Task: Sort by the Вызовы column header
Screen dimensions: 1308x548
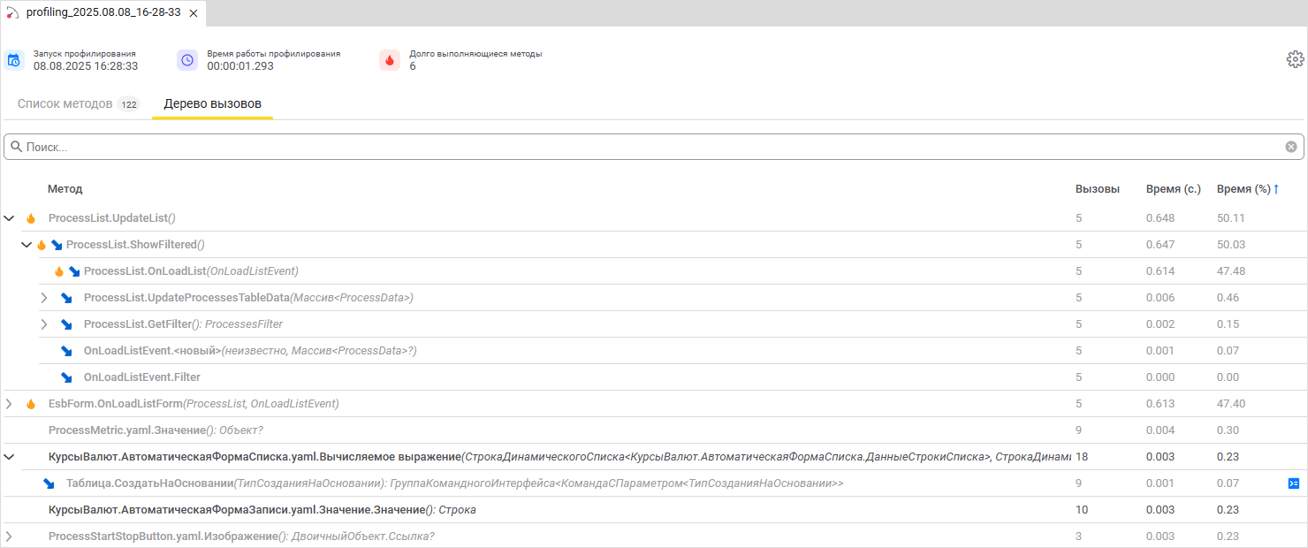Action: tap(1097, 189)
